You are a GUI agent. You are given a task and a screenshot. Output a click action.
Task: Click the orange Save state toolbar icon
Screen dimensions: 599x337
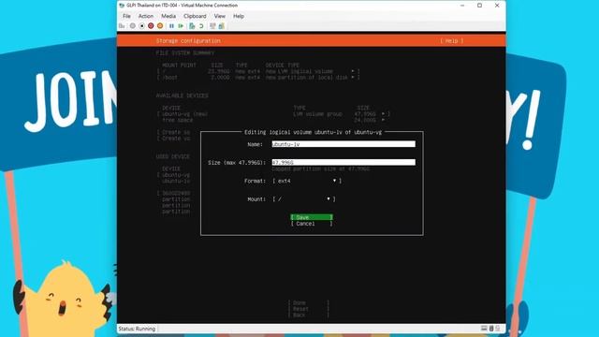tap(160, 26)
